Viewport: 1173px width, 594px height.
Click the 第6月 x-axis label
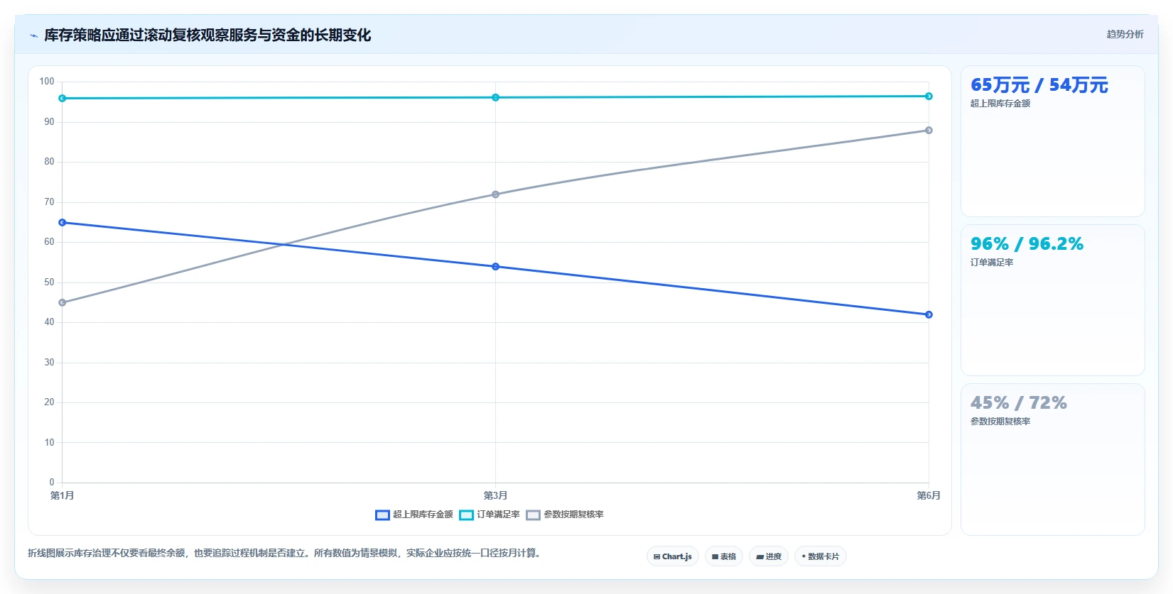pyautogui.click(x=929, y=495)
